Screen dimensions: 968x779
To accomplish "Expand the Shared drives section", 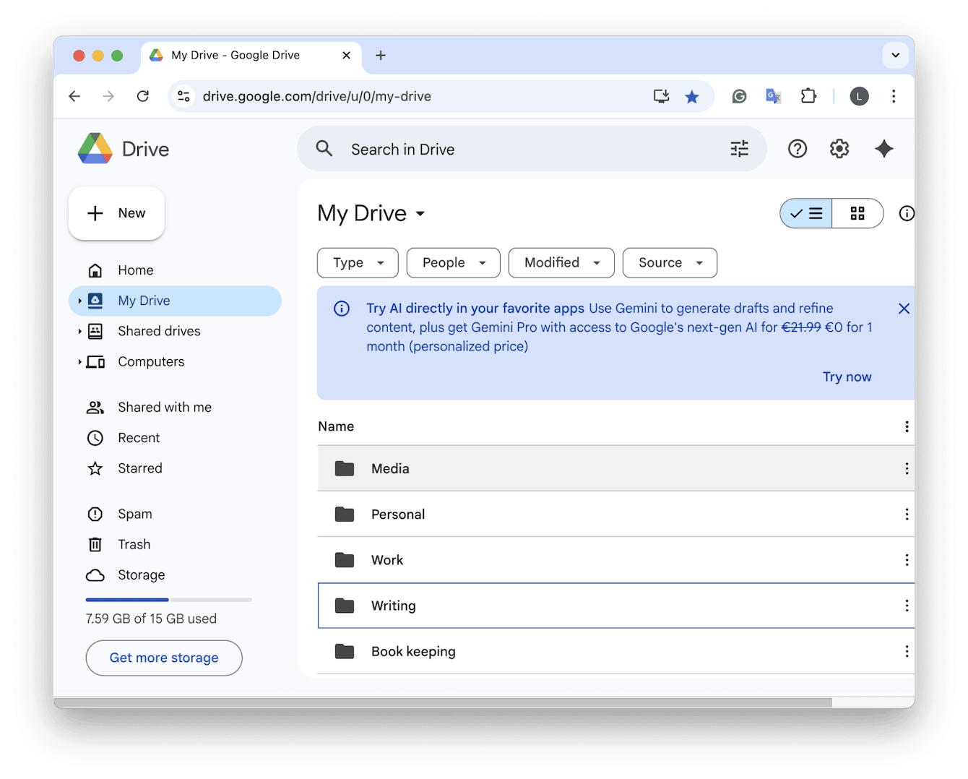I will pos(79,331).
